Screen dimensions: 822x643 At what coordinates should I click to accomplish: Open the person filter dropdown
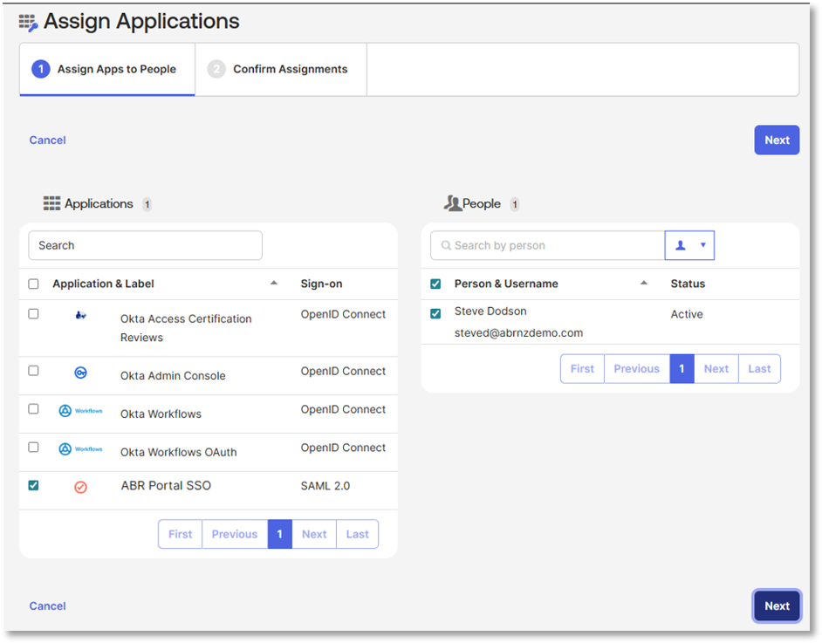(x=689, y=246)
